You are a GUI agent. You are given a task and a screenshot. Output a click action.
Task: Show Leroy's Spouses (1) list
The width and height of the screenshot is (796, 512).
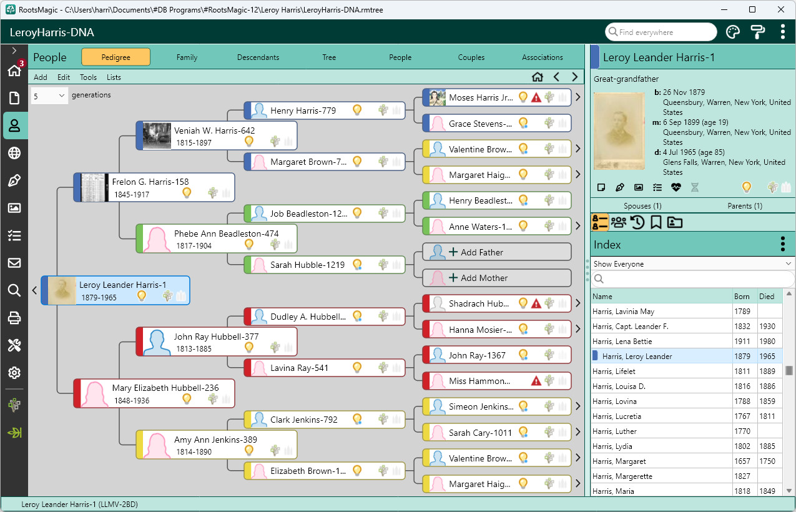642,206
